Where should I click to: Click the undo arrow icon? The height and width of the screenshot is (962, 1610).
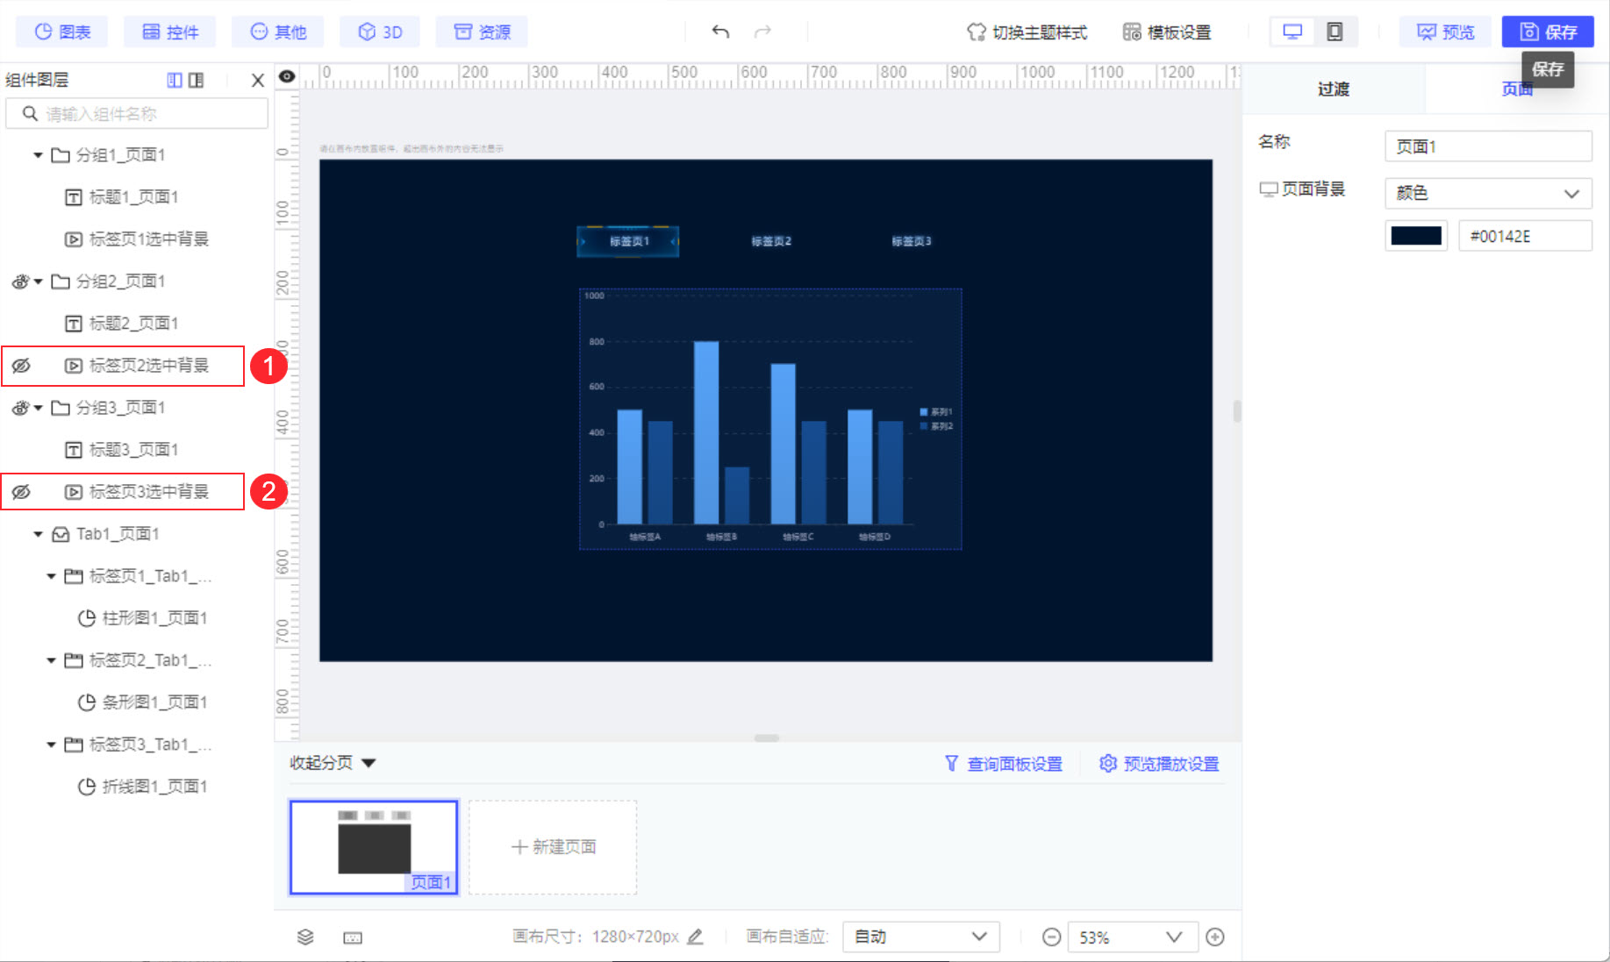[x=720, y=32]
